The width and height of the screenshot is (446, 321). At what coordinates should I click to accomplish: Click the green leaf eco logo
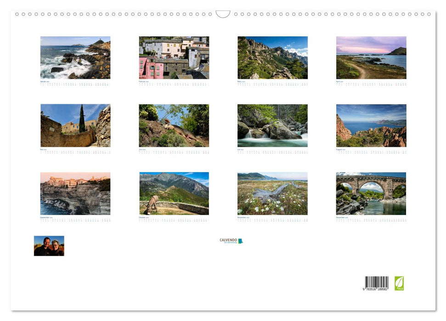point(399,283)
